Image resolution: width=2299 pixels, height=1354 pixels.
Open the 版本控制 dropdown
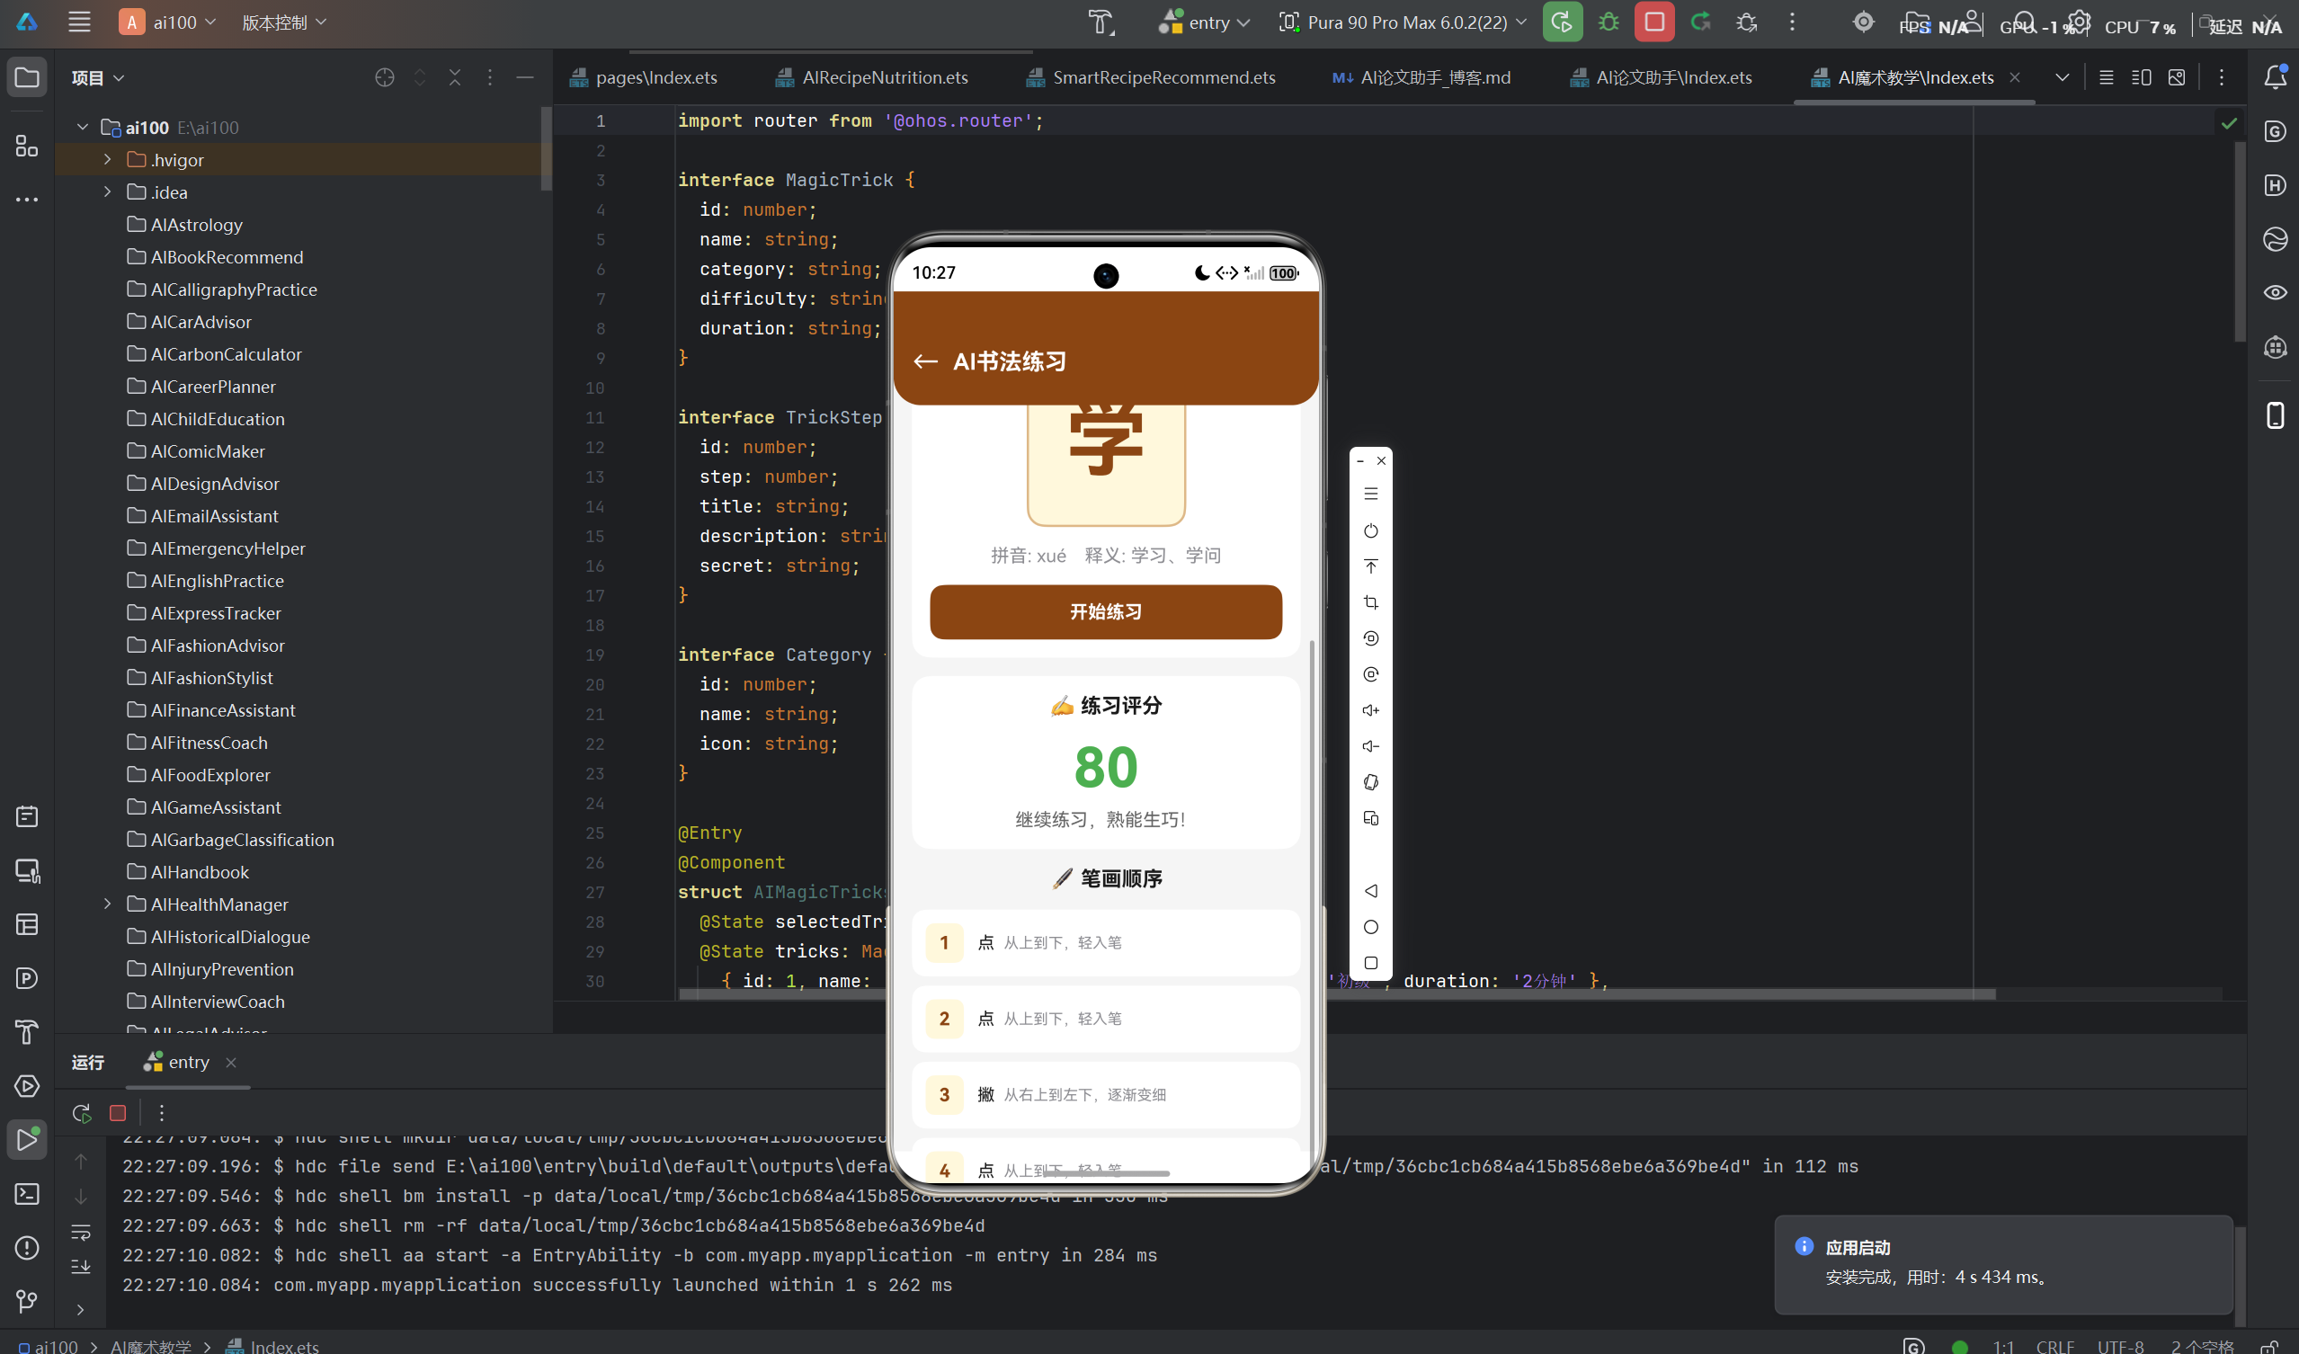pyautogui.click(x=284, y=22)
